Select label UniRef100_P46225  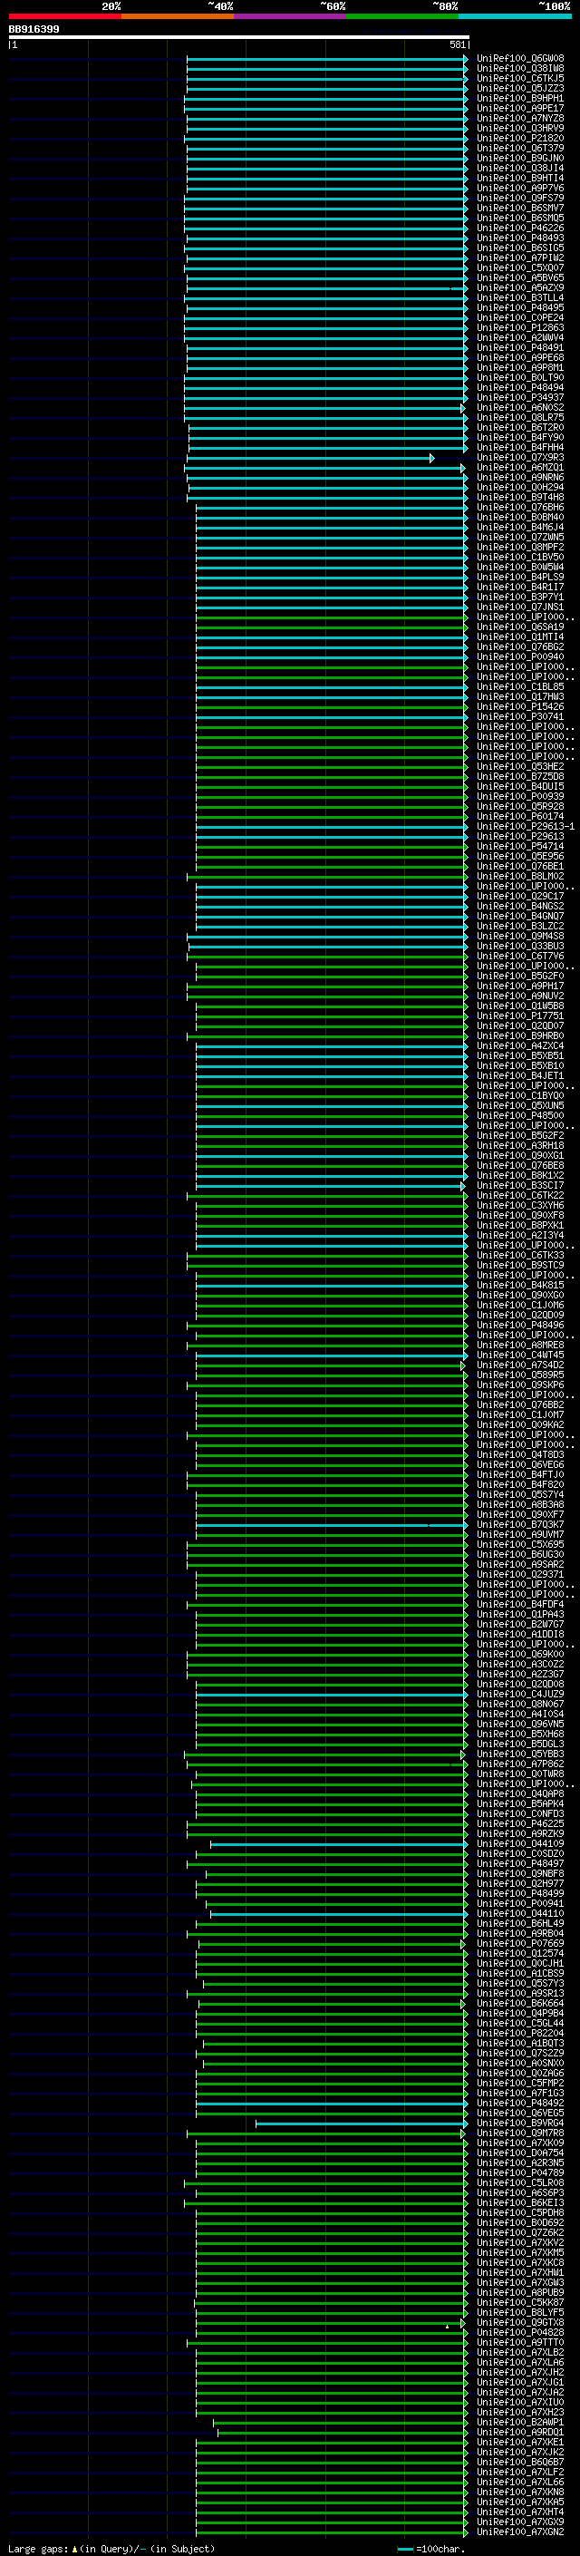pyautogui.click(x=520, y=1822)
